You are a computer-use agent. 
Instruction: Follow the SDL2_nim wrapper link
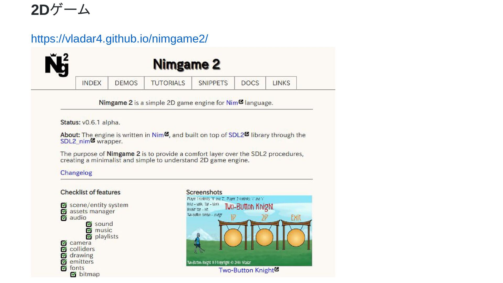click(75, 141)
